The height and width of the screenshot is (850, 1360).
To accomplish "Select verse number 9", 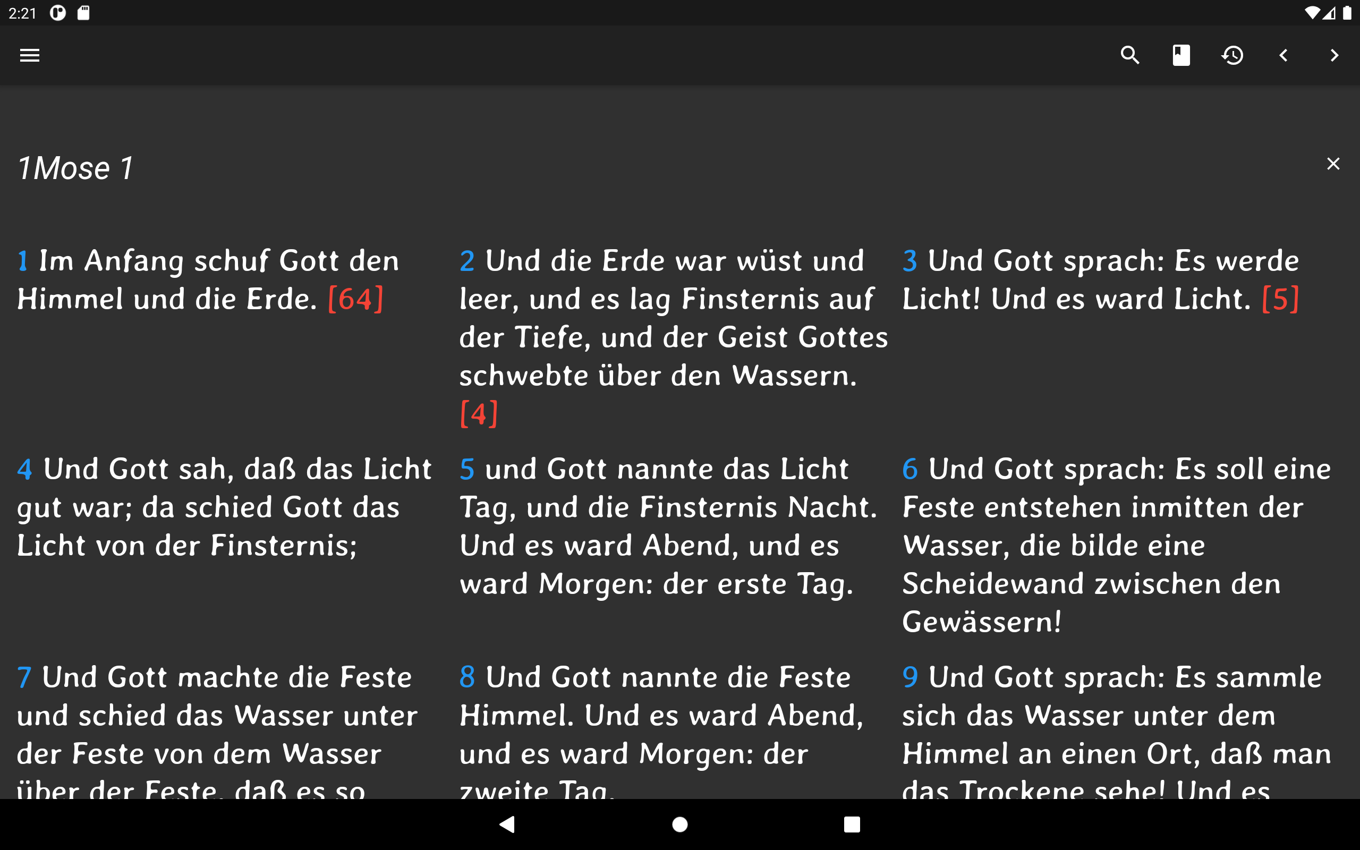I will coord(910,677).
